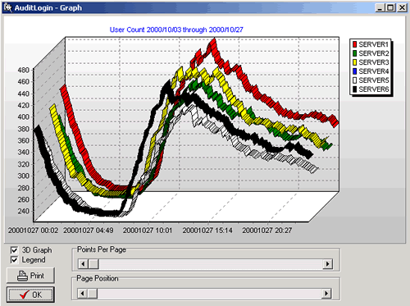The image size is (410, 306).
Task: Click the y-axis value 240
Action: [23, 211]
